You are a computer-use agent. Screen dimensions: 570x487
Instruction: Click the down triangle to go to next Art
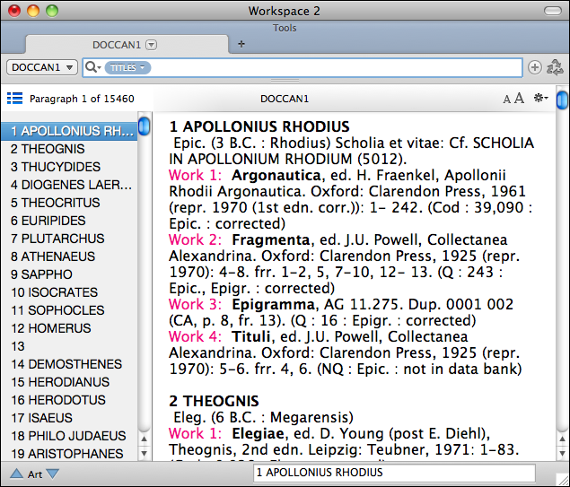pyautogui.click(x=53, y=474)
